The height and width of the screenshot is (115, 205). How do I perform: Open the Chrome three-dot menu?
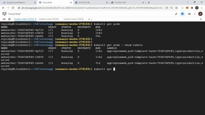point(202,8)
